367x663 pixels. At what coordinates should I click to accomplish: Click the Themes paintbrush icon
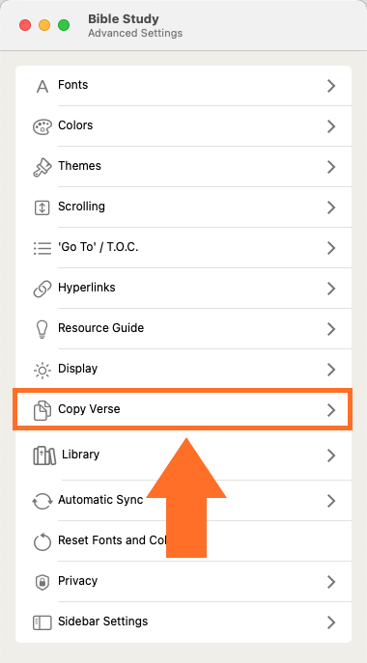[42, 168]
